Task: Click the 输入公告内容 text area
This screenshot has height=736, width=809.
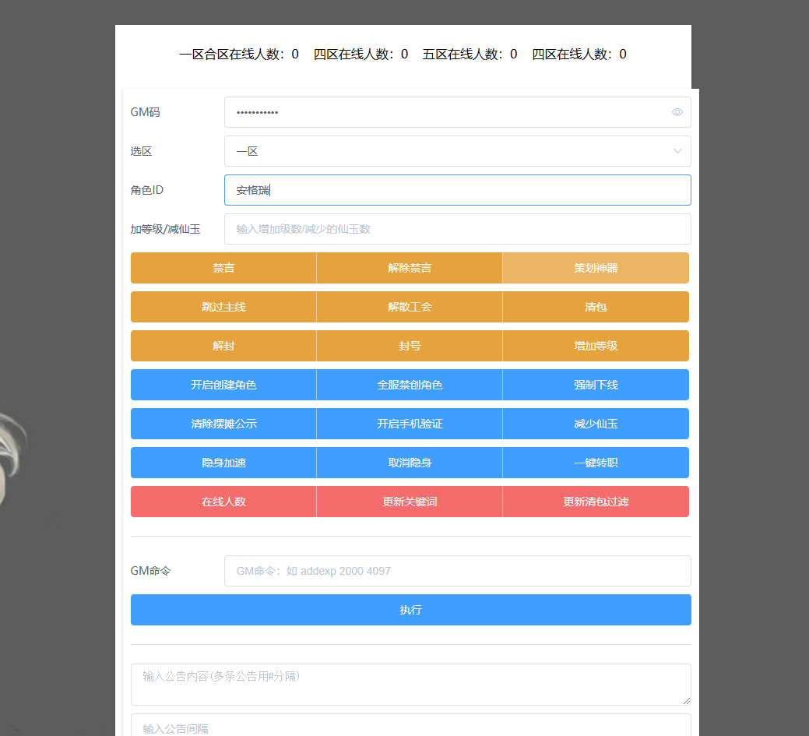Action: (x=410, y=685)
